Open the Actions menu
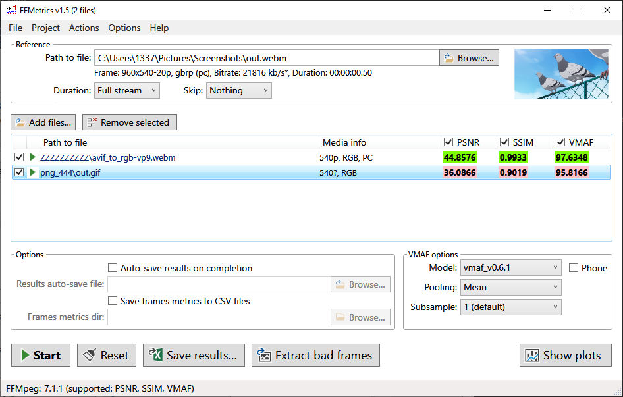This screenshot has width=623, height=397. click(x=84, y=28)
